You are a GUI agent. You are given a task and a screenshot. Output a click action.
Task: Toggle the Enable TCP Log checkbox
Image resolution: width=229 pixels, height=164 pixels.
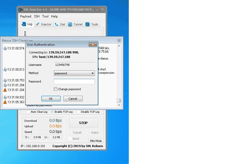point(52,112)
